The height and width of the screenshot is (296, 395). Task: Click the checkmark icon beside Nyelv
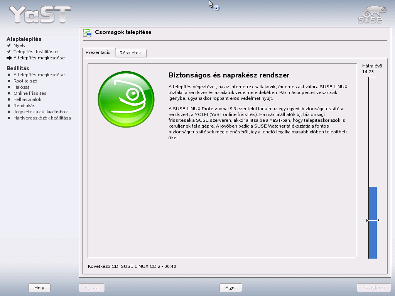(x=9, y=45)
